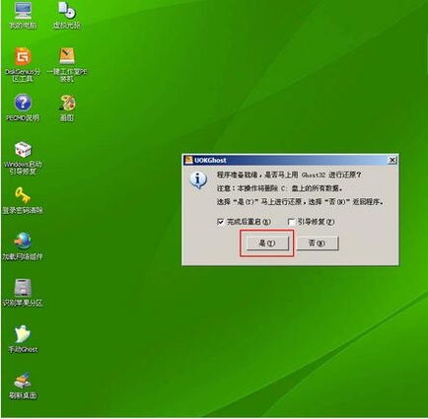Click the refresh desktop (刷新桌面) icon

tap(23, 385)
